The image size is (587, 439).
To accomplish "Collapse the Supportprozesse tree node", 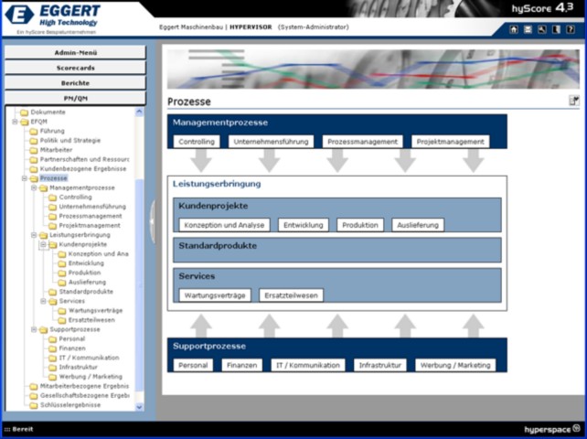I will 33,329.
